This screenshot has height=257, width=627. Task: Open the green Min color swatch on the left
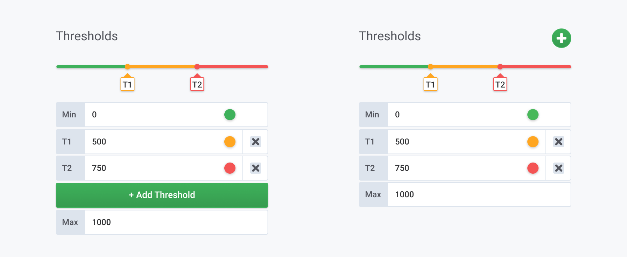pos(230,114)
